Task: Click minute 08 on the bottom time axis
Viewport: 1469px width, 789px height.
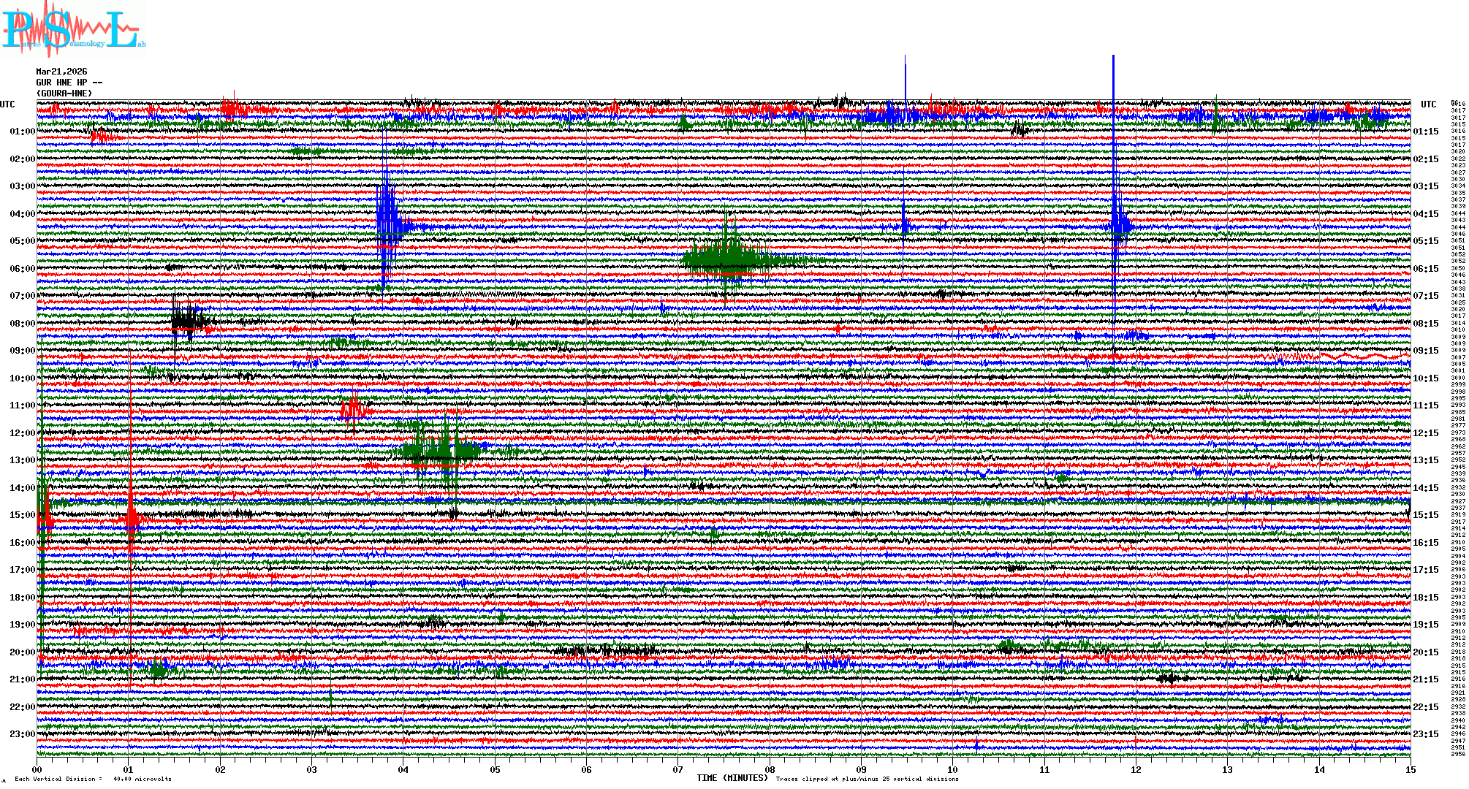Action: click(770, 769)
